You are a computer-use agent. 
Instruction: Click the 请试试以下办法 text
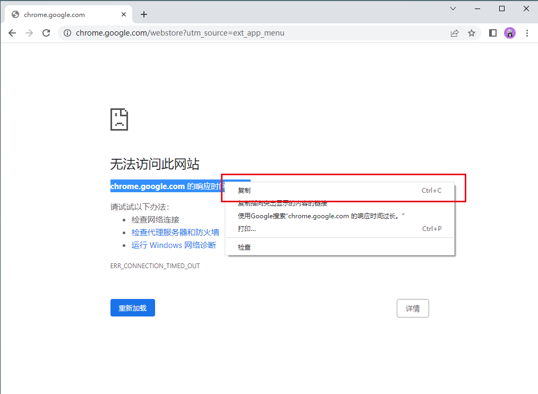pos(139,207)
